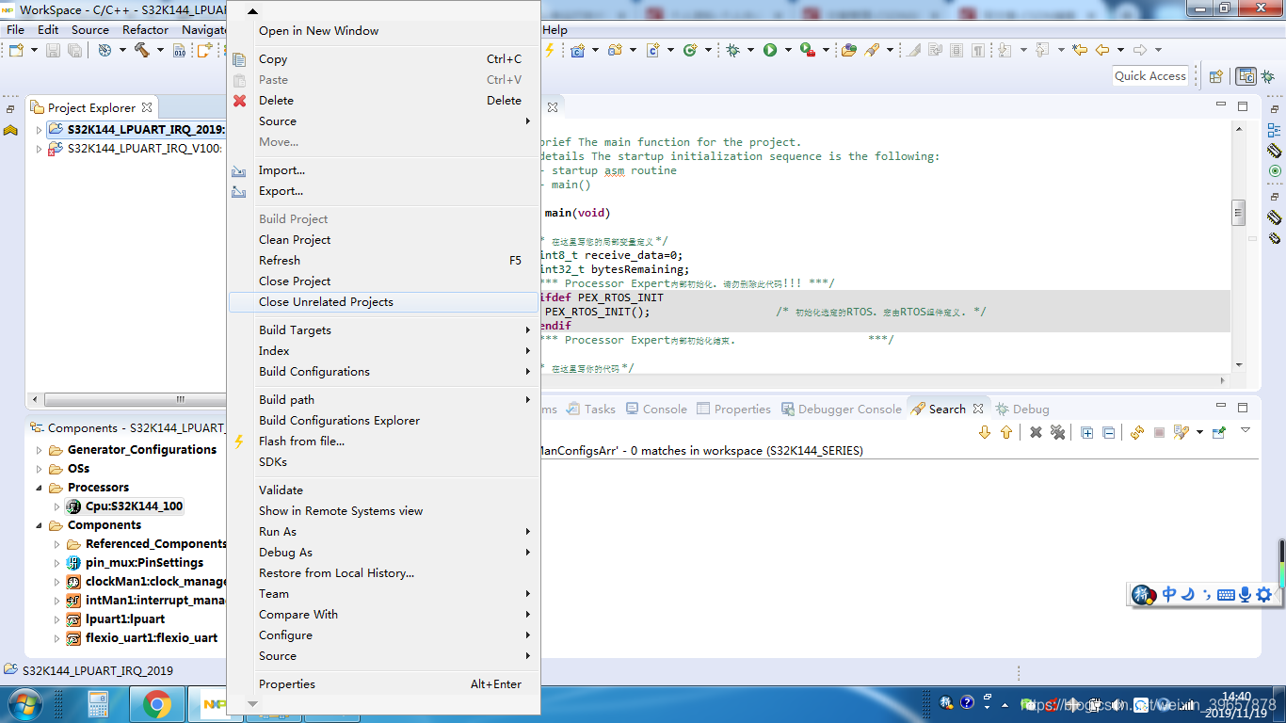This screenshot has height=723, width=1286.
Task: Collapse the Processors folder node
Action: pos(39,488)
